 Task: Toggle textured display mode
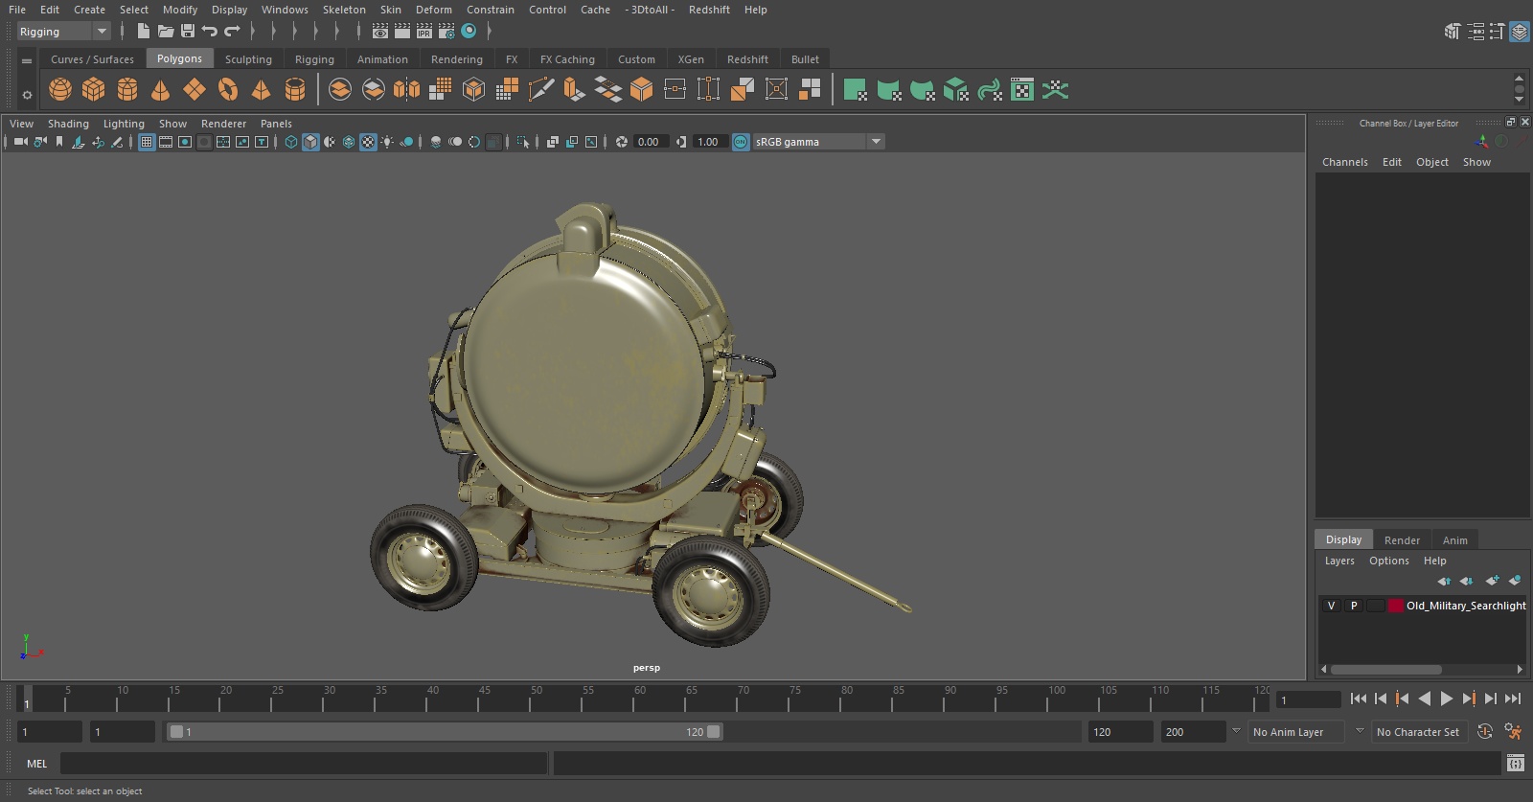[368, 142]
